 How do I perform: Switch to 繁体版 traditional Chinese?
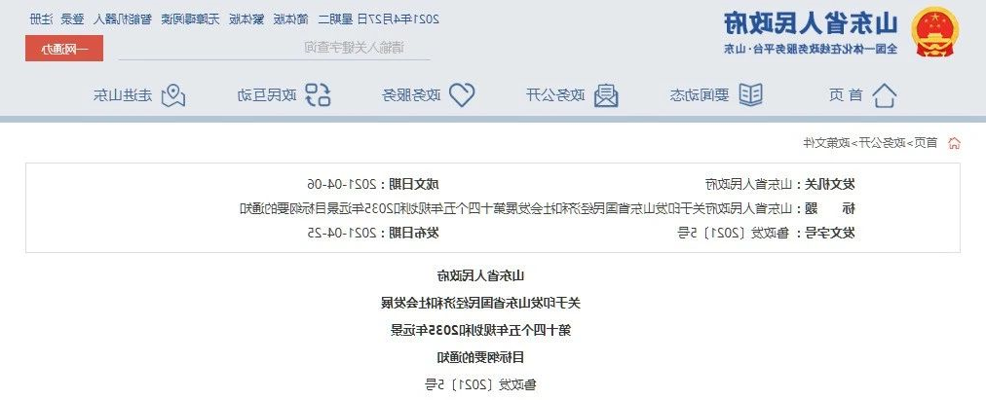[x=246, y=18]
